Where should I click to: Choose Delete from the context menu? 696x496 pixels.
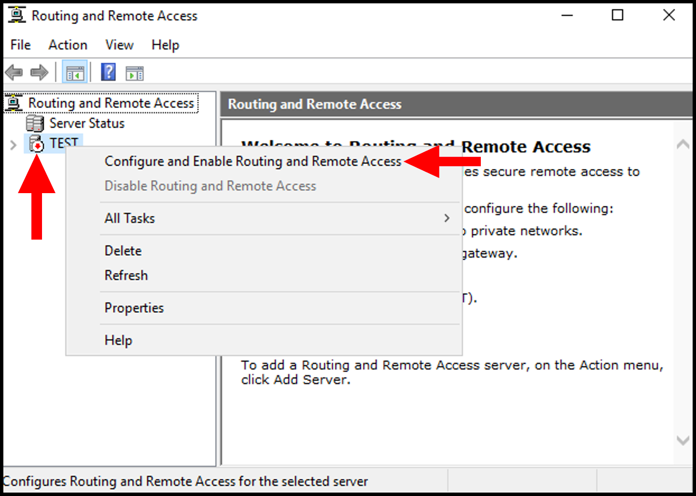[x=123, y=251]
